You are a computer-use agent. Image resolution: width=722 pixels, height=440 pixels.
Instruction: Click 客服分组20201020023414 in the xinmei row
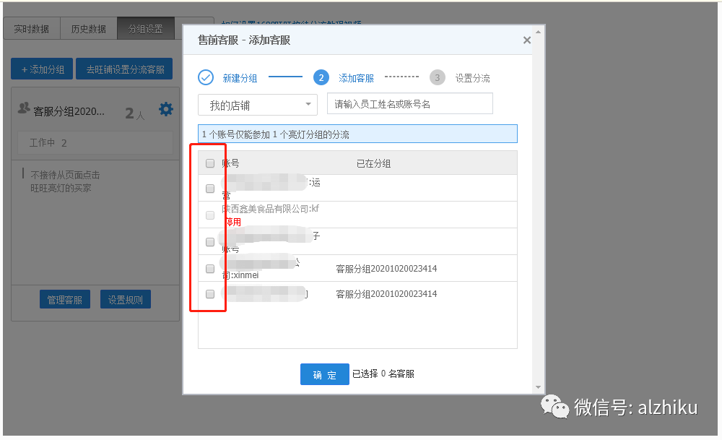click(x=386, y=269)
